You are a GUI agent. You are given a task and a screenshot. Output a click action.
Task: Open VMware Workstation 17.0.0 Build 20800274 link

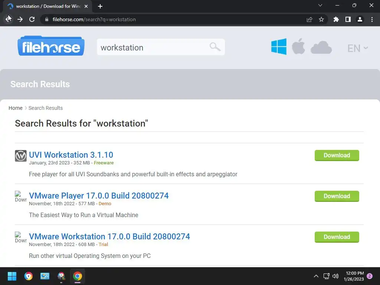pyautogui.click(x=109, y=236)
